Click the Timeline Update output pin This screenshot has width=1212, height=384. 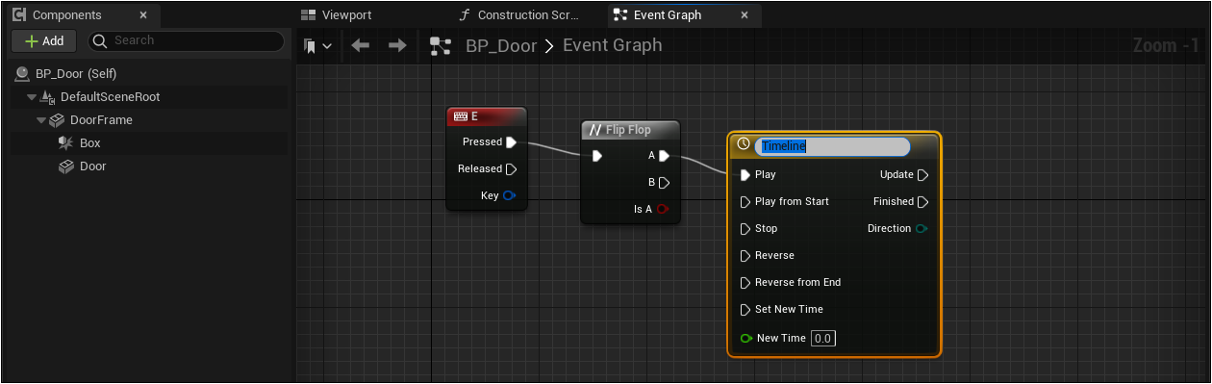click(922, 175)
